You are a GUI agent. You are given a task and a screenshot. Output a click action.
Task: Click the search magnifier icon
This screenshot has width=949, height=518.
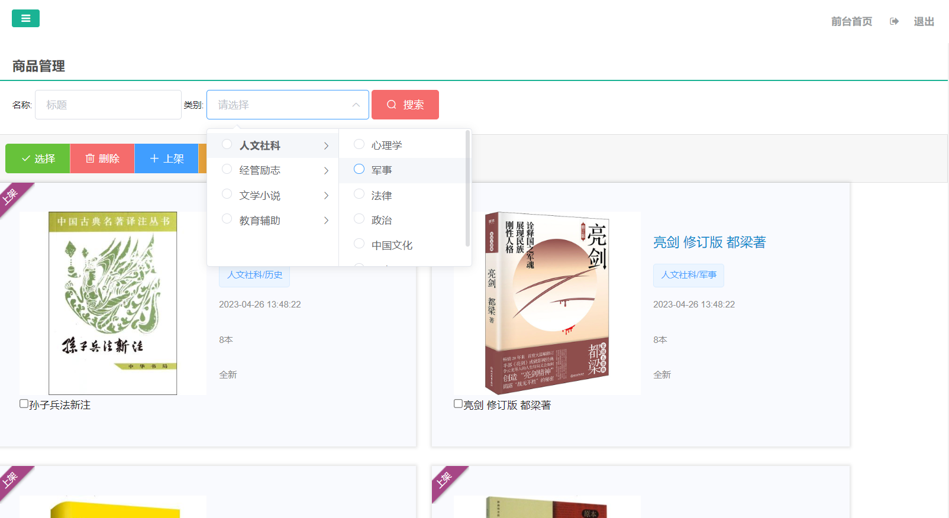coord(392,105)
